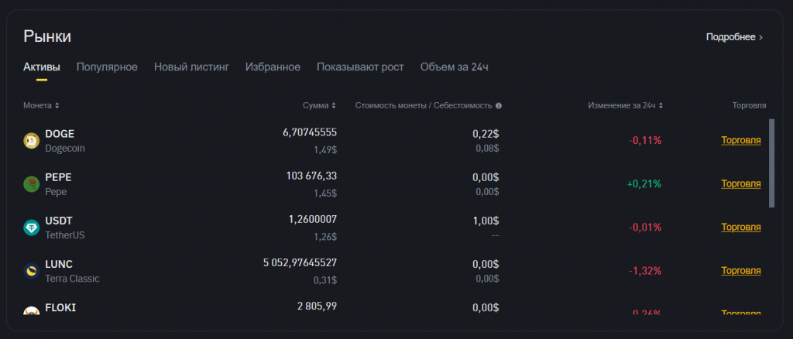
Task: Open the Новый листинг tab
Action: [x=191, y=67]
